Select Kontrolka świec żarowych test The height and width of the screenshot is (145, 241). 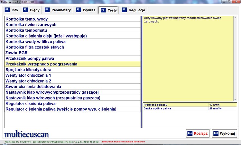coord(72,25)
